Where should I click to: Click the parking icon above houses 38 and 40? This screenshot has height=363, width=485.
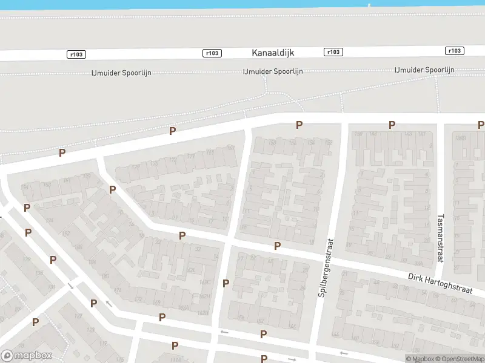278,246
